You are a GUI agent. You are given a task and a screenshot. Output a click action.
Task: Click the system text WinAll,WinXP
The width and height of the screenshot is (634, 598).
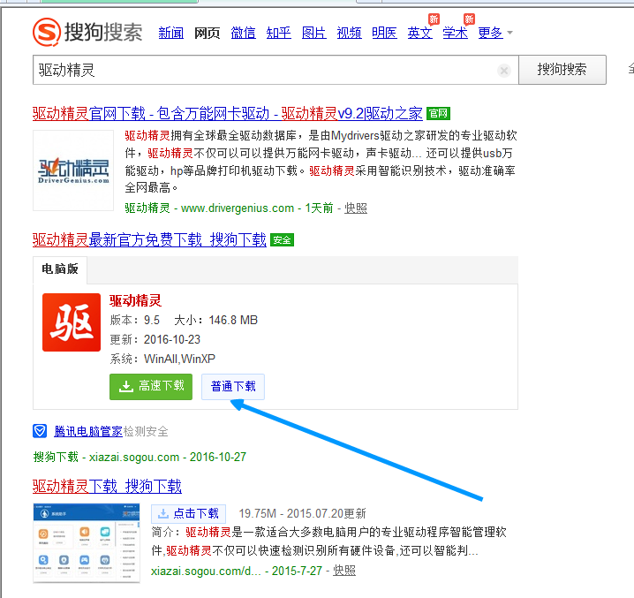[x=179, y=359]
